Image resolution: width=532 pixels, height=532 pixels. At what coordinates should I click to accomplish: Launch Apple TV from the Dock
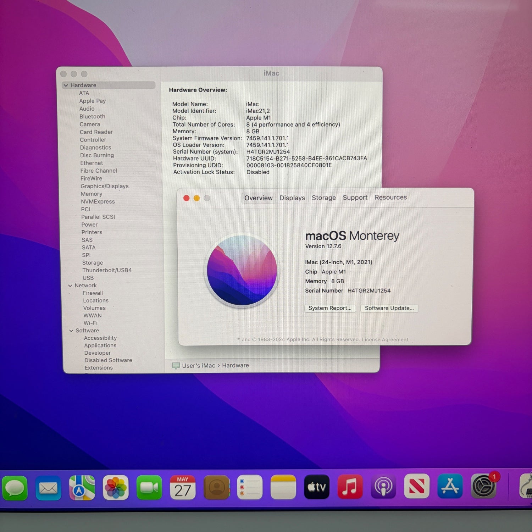tap(317, 487)
